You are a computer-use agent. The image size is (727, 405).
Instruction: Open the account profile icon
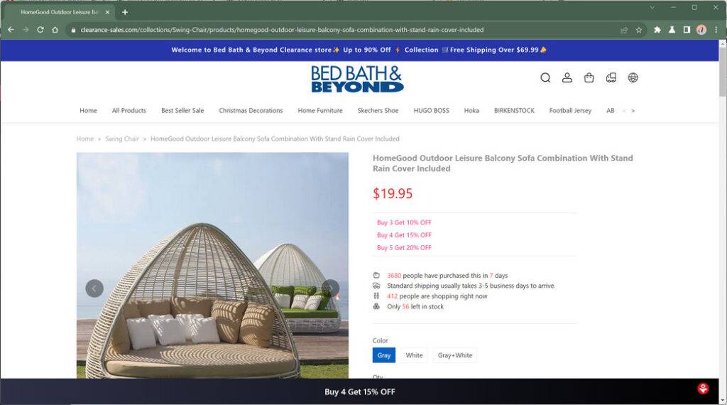tap(567, 77)
